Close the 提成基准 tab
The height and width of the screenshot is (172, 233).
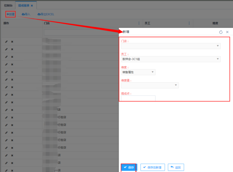coord(32,5)
